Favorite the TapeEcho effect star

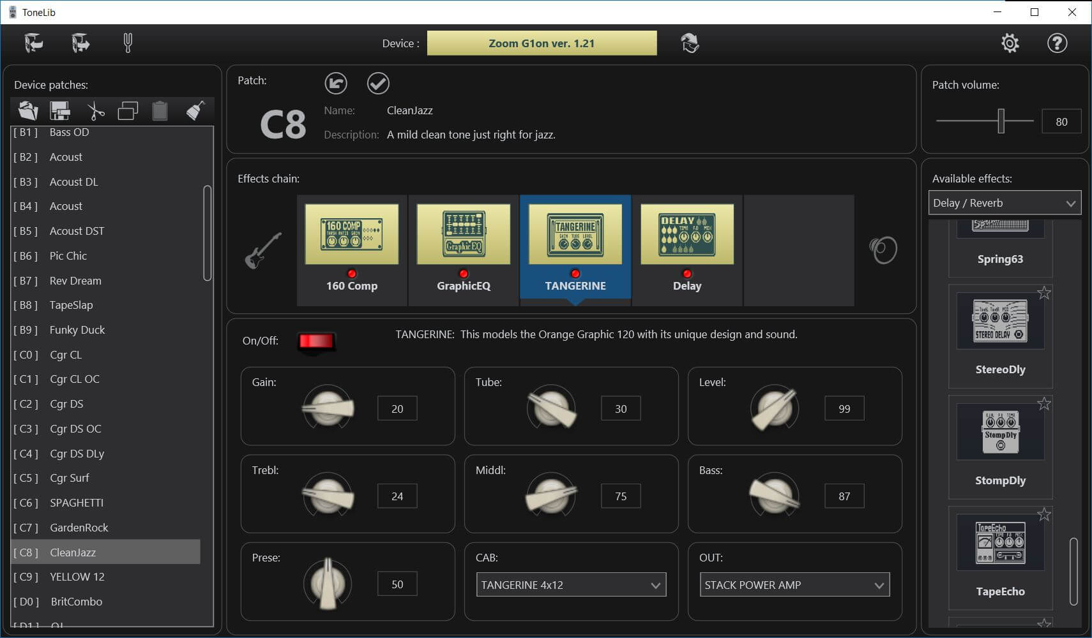tap(1044, 514)
